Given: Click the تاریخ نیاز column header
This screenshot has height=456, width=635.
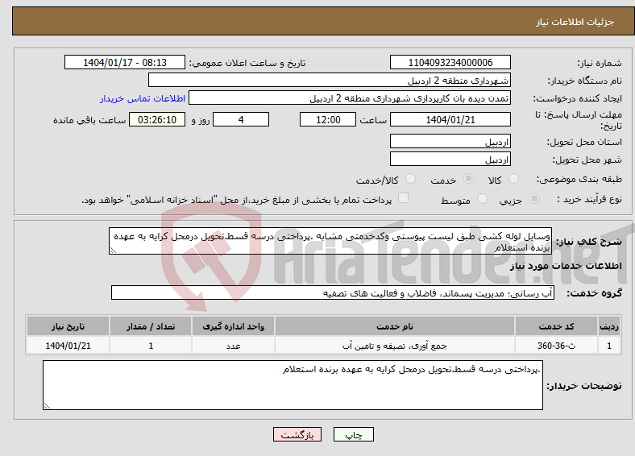Looking at the screenshot, I should (68, 326).
